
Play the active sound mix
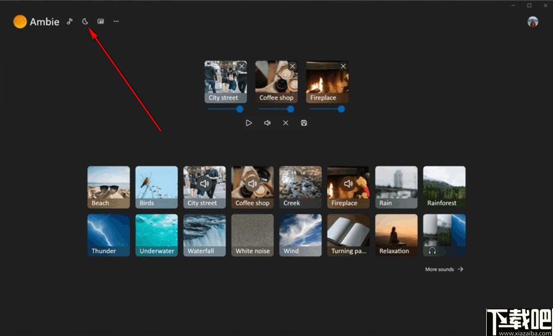(249, 123)
